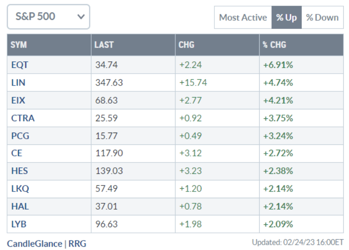Screen dimensions: 349x250
Task: Go to the LKQ symbol
Action: pos(20,188)
